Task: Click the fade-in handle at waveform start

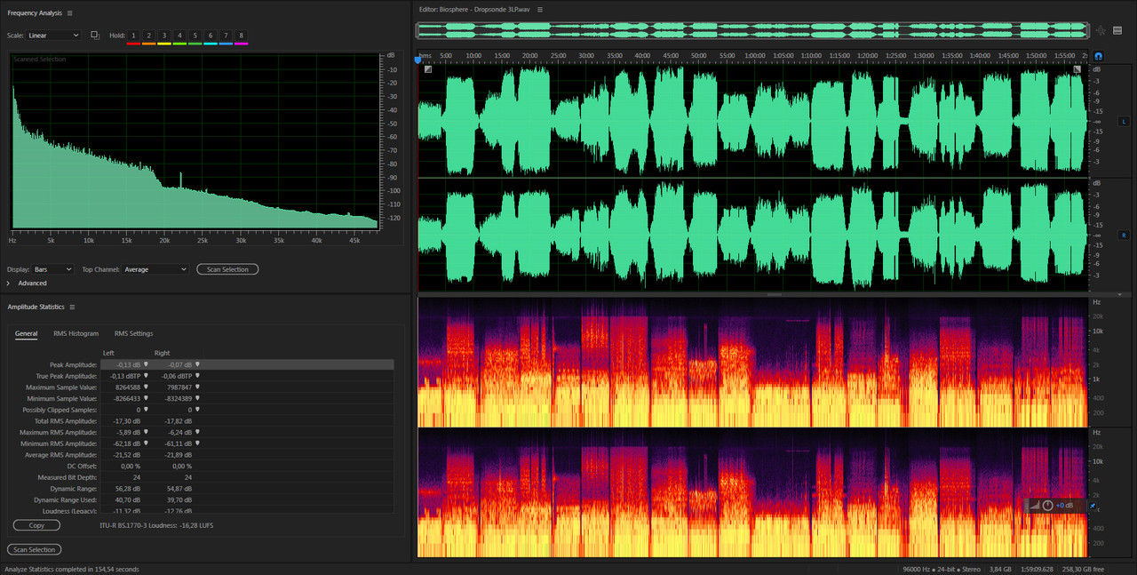Action: 427,69
